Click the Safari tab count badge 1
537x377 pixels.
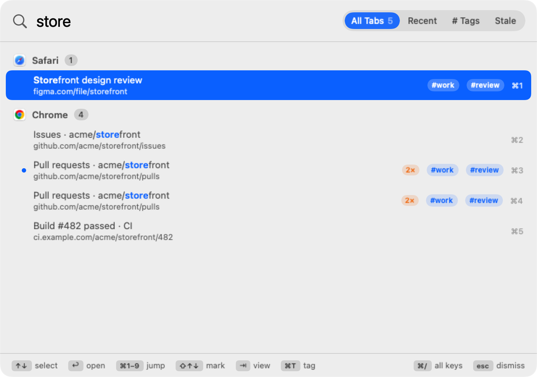[71, 60]
